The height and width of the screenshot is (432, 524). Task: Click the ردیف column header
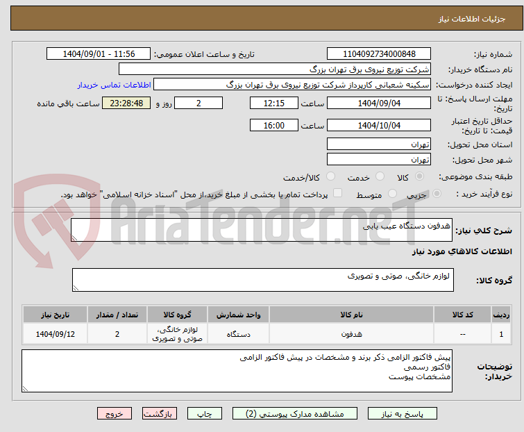(501, 315)
